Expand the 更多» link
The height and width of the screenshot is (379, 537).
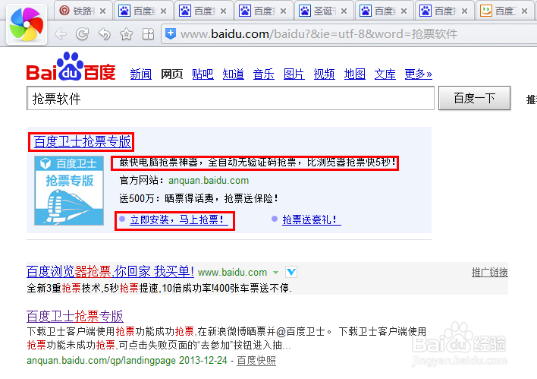click(418, 74)
